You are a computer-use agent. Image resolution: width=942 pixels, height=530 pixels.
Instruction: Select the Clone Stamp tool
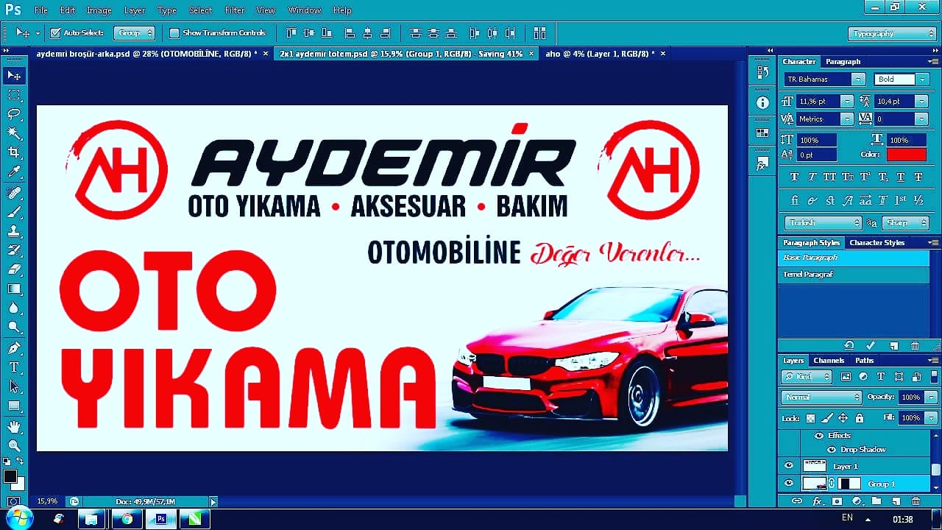(14, 231)
